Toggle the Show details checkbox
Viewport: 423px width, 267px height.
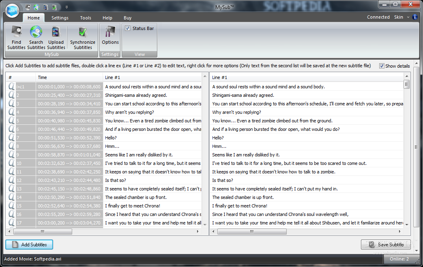(x=382, y=66)
